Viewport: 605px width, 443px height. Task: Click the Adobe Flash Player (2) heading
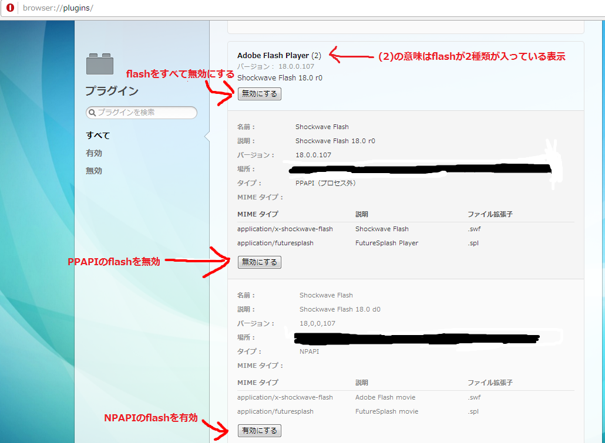[280, 55]
